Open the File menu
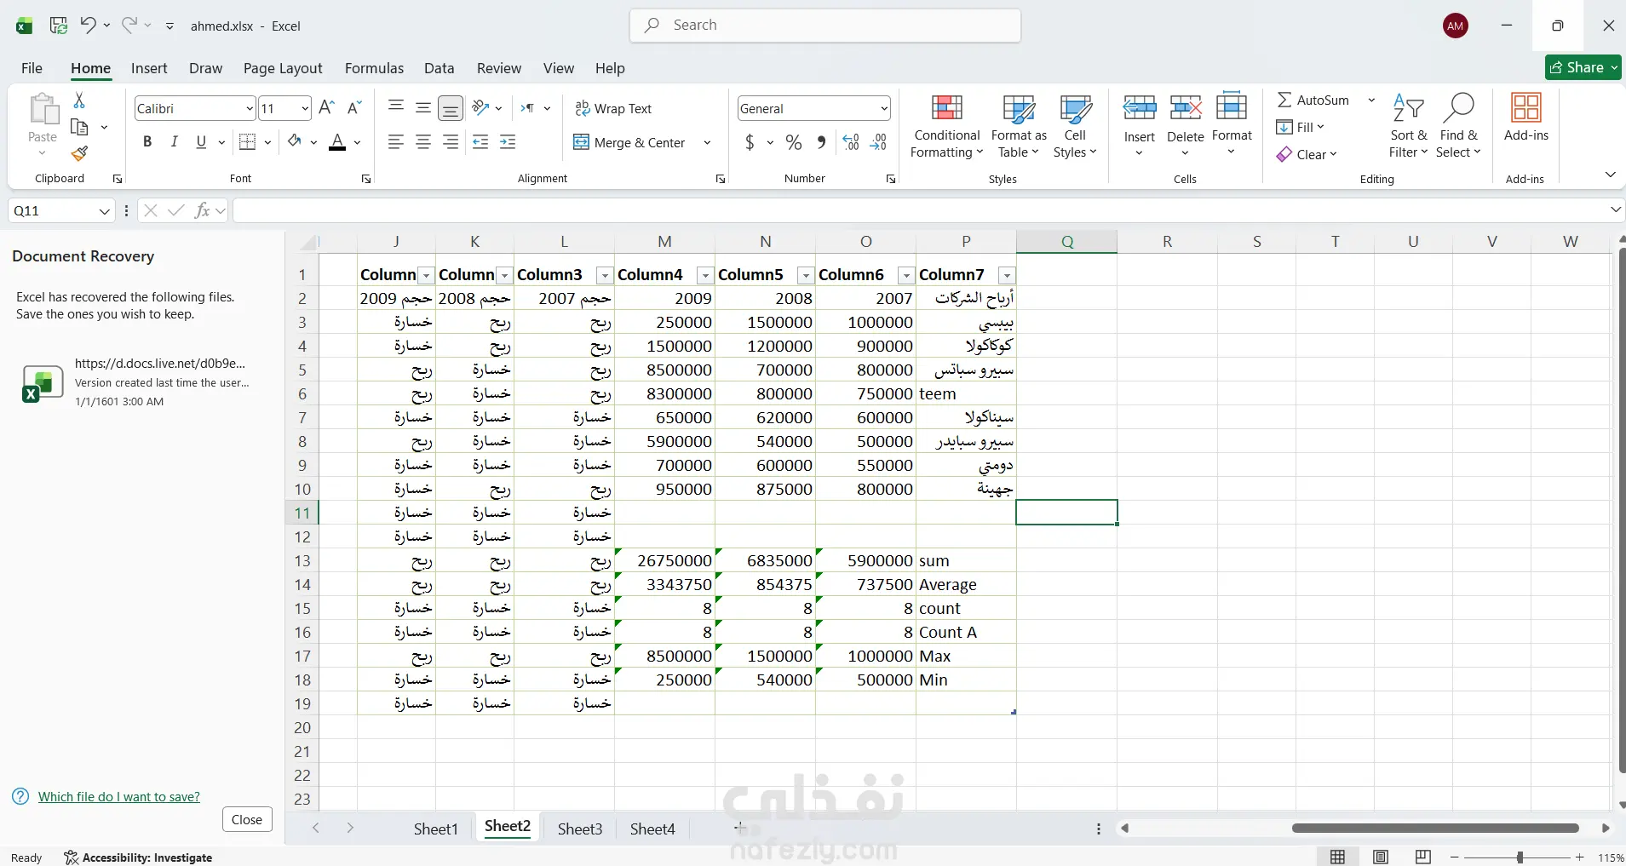The height and width of the screenshot is (866, 1626). click(32, 68)
